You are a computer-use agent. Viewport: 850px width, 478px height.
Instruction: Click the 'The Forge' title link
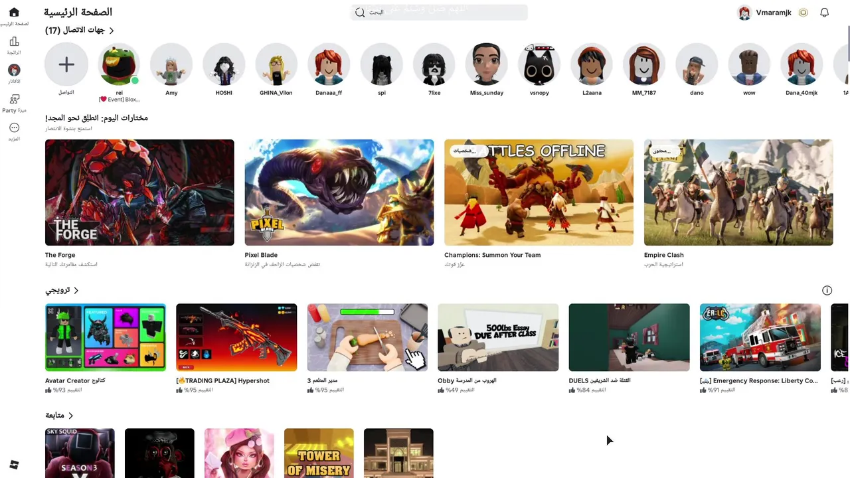60,255
